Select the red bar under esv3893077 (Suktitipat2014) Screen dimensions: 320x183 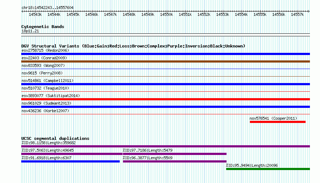(165, 99)
